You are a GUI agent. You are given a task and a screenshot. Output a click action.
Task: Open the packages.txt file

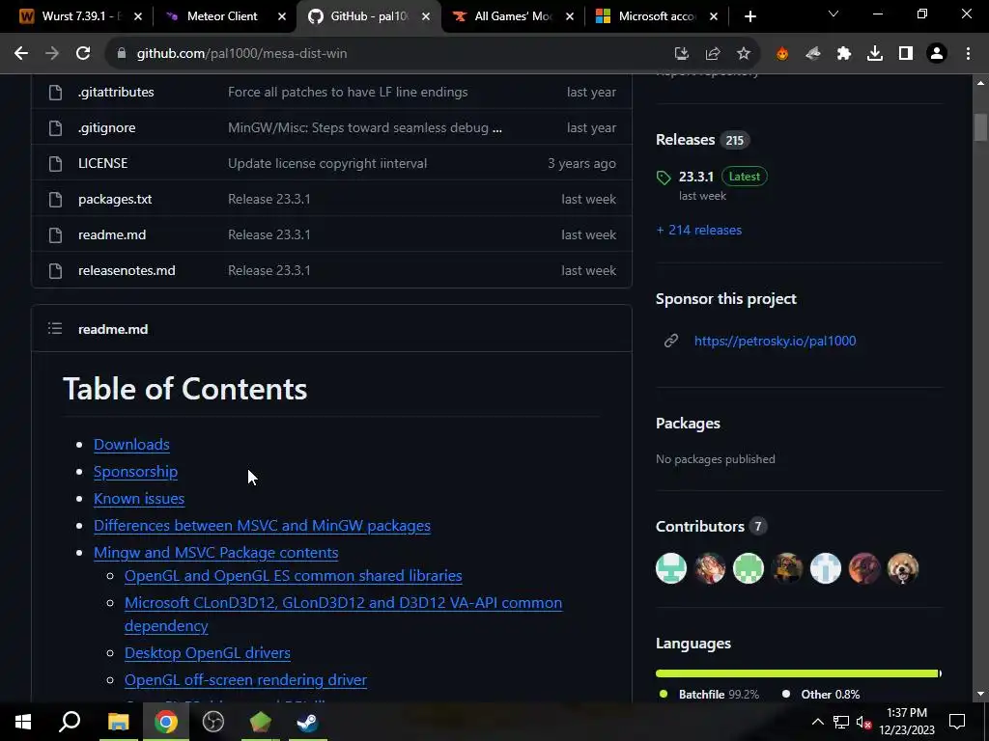(115, 199)
